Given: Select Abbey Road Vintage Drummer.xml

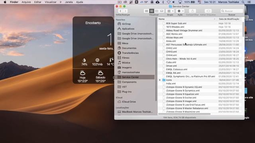Looking at the screenshot, I should (x=184, y=31).
